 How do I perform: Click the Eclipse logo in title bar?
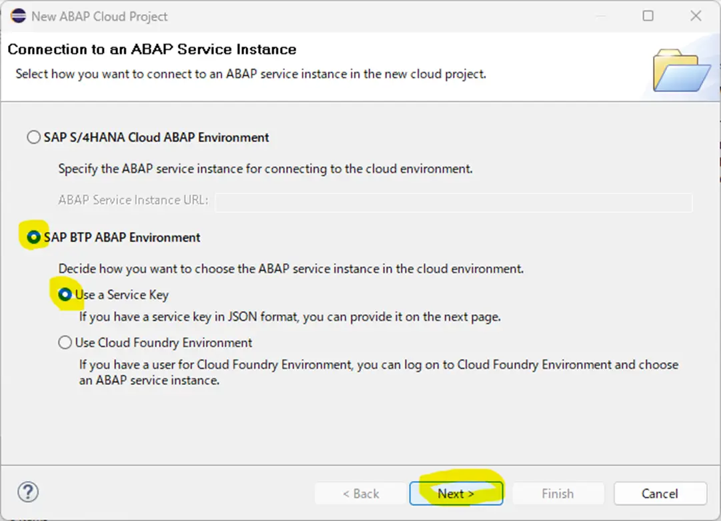[x=19, y=15]
